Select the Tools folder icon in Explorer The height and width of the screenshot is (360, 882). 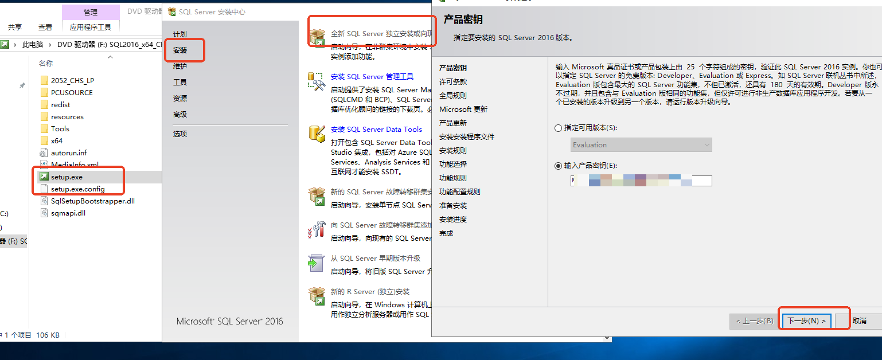pyautogui.click(x=44, y=128)
